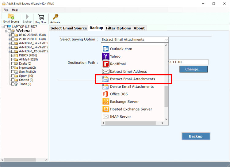
Task: Check the Starred (0) checkbox
Action: (13, 80)
